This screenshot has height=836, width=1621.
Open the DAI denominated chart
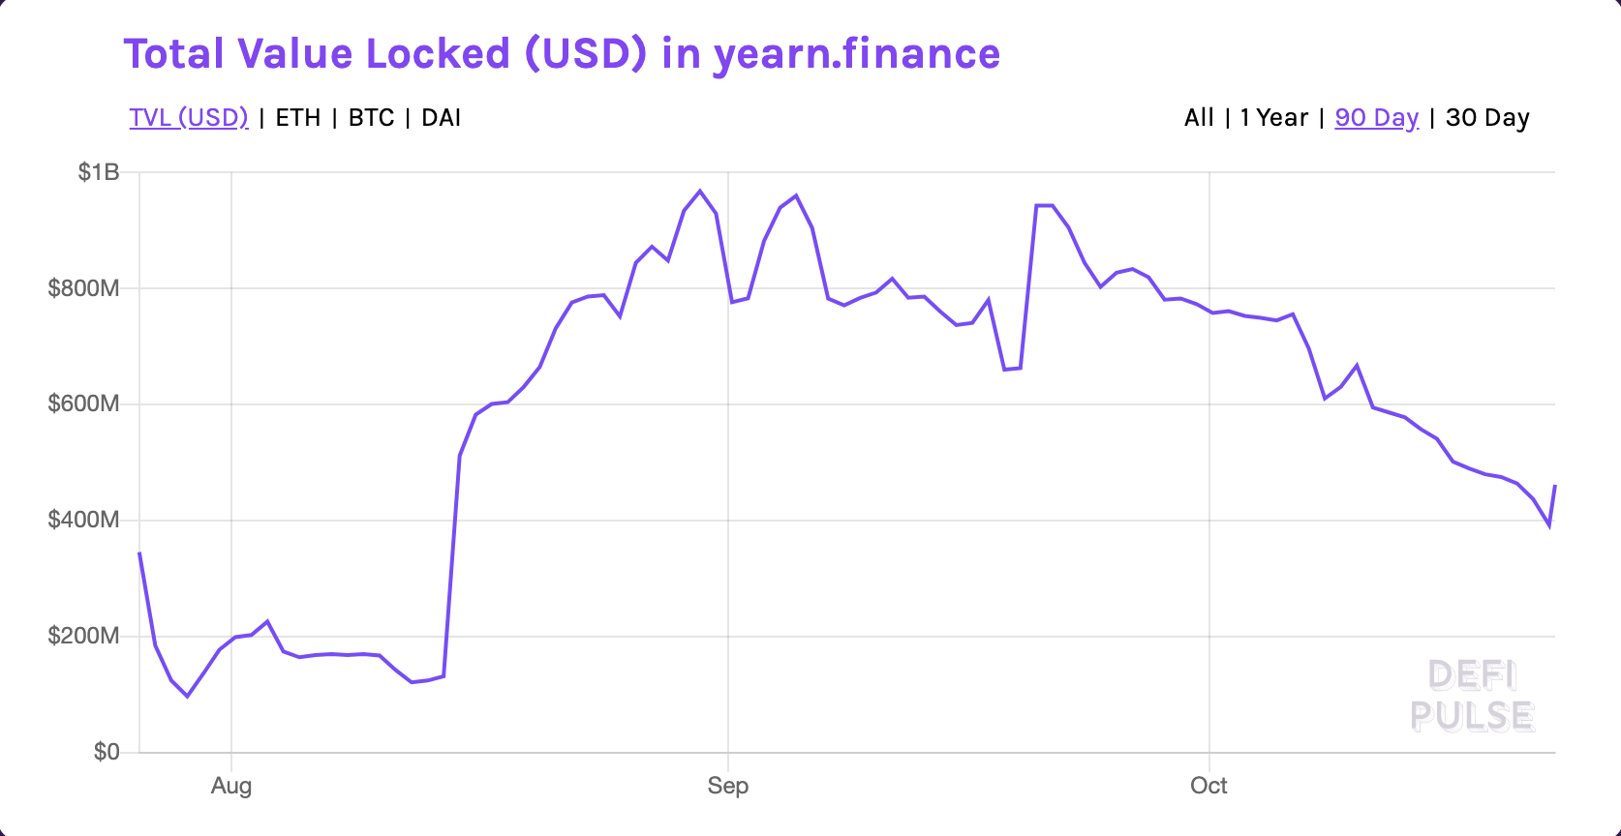point(441,117)
